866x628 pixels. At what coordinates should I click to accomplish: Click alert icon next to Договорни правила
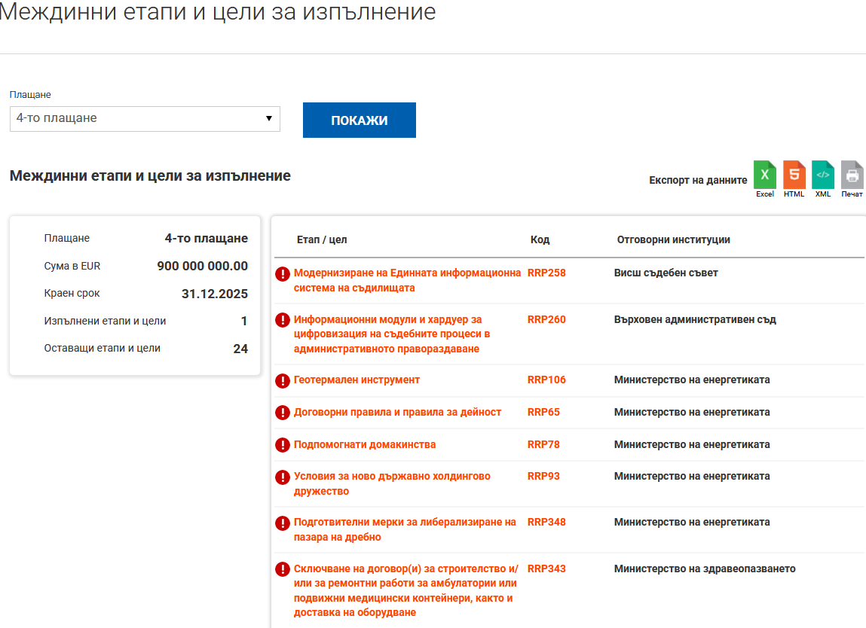point(283,413)
